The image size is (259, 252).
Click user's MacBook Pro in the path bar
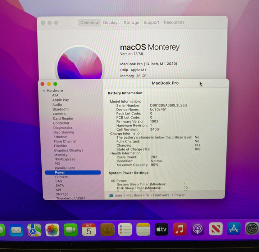pyautogui.click(x=132, y=195)
